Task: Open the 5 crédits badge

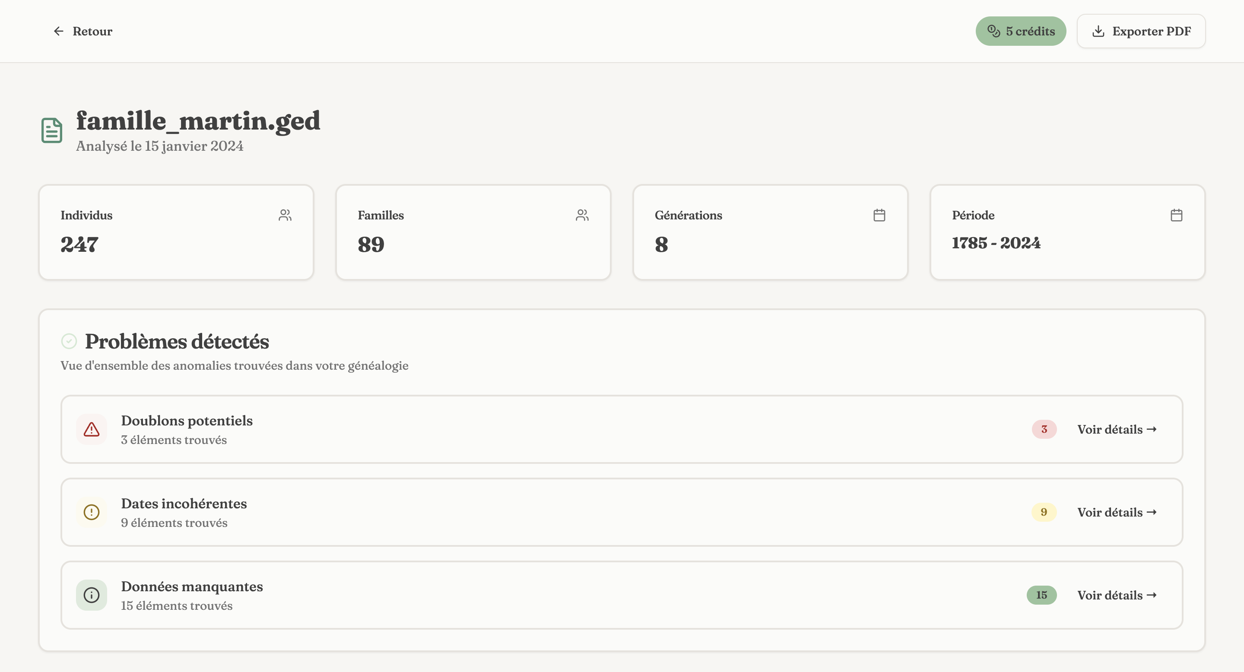Action: click(x=1021, y=32)
